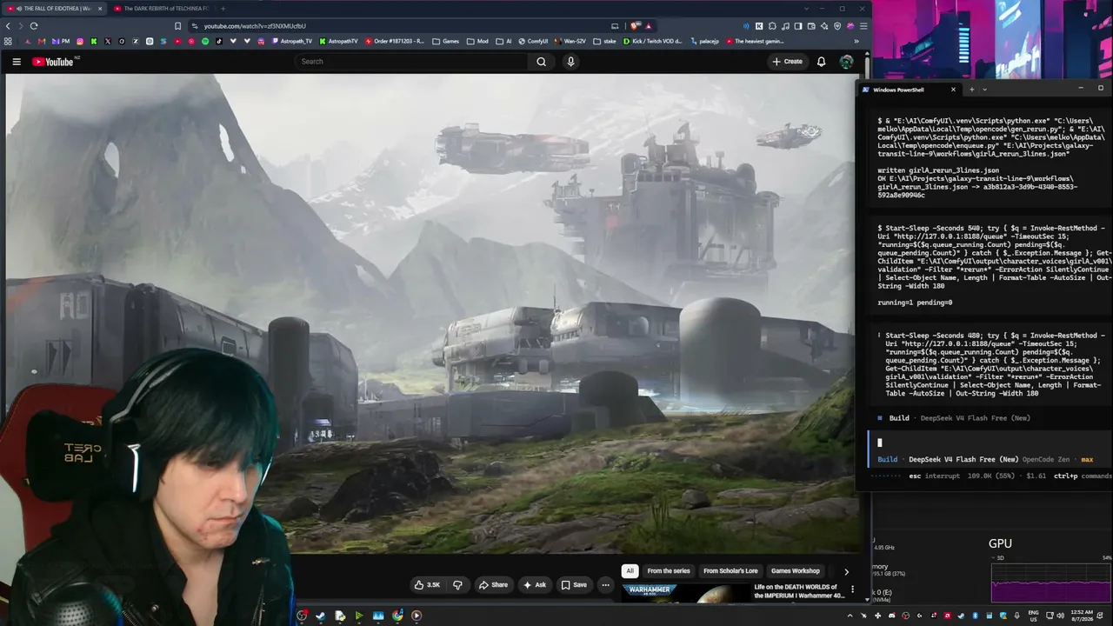Go back in the browser
1113x626 pixels.
pyautogui.click(x=9, y=26)
